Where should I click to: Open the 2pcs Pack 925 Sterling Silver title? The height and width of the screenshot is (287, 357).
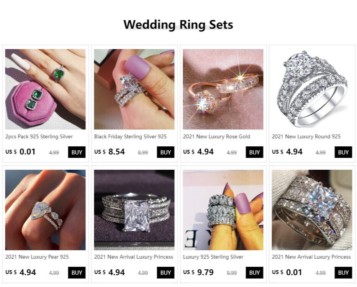pyautogui.click(x=39, y=137)
